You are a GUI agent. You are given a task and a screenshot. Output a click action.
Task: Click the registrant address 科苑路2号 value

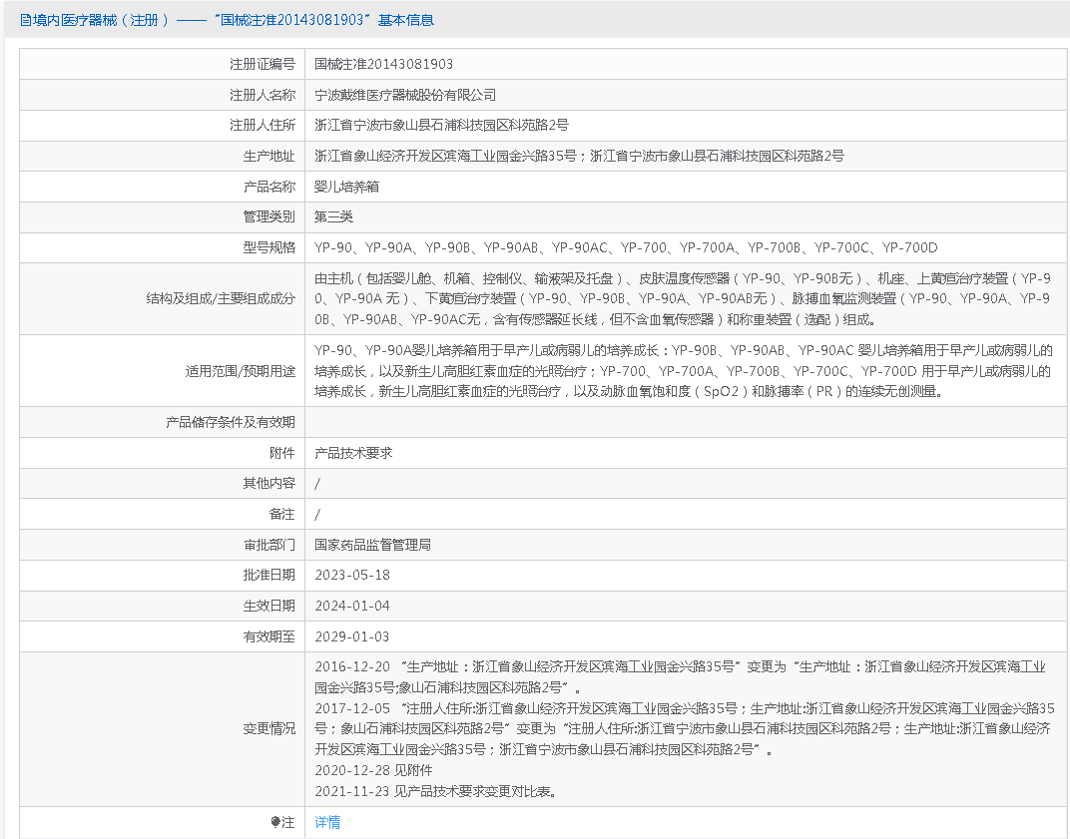pyautogui.click(x=441, y=126)
